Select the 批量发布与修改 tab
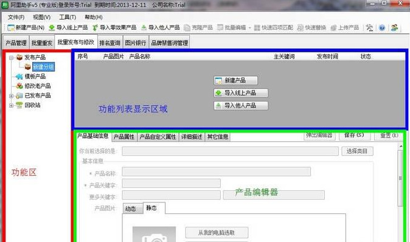Viewport: 410px width, 242px height. (76, 42)
